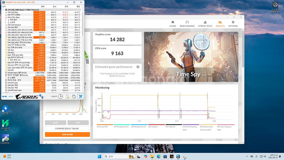The height and width of the screenshot is (160, 284).
Task: Click the HWiNFO log file add icon
Action: tap(67, 97)
